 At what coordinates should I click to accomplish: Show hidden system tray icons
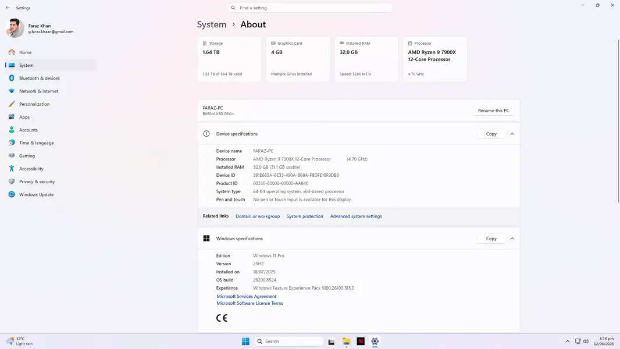point(568,341)
